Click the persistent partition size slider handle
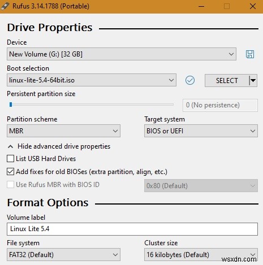This screenshot has width=263, height=265. 11,105
